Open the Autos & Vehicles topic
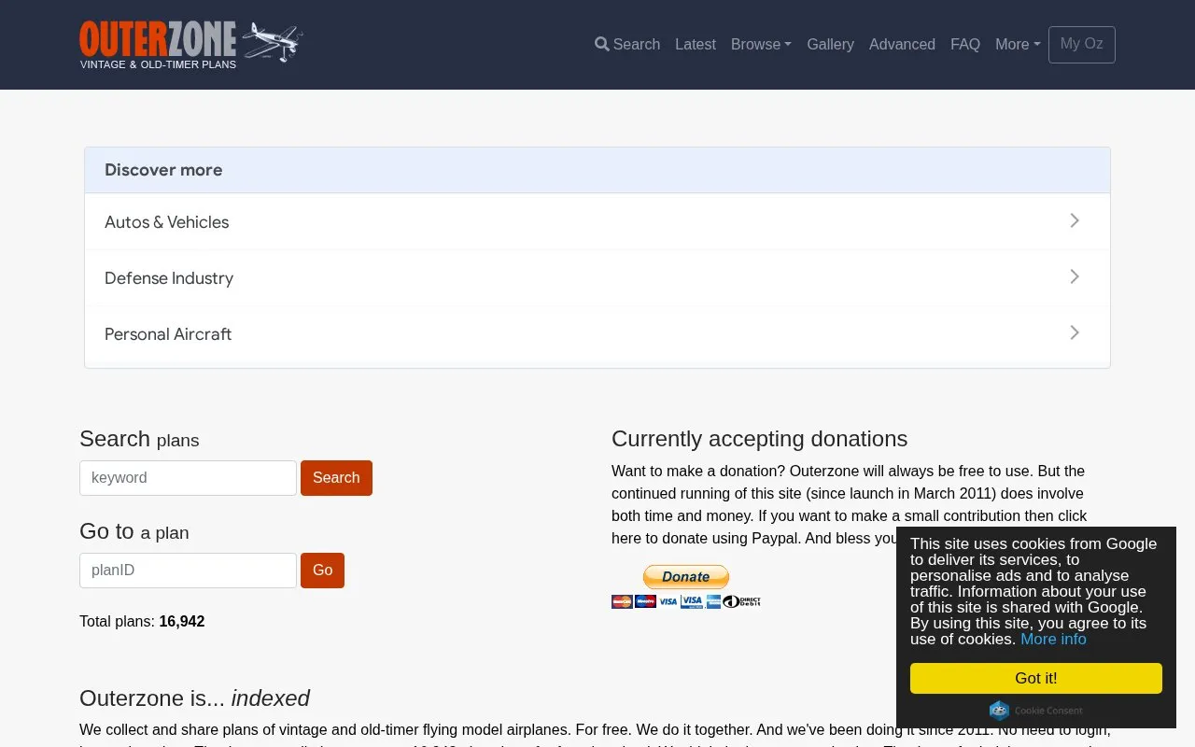This screenshot has width=1195, height=747. 597,221
